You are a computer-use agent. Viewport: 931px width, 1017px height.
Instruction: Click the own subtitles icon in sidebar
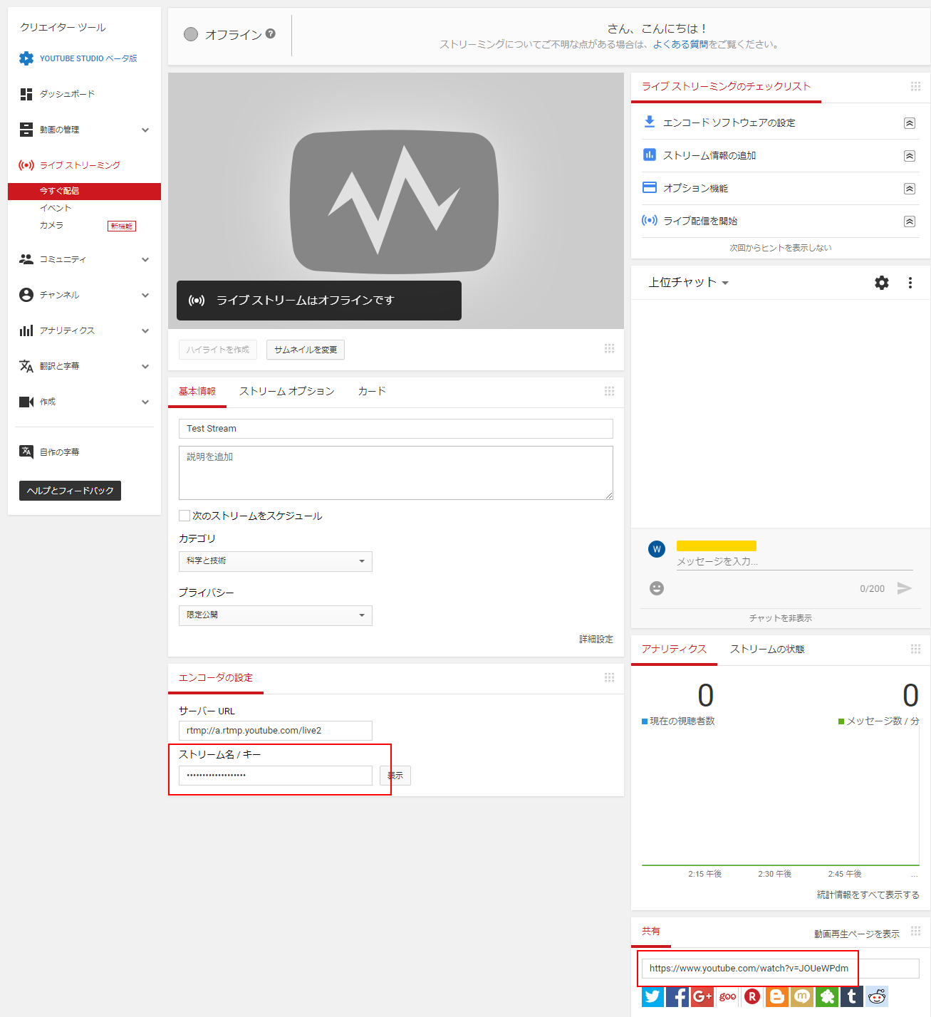click(26, 452)
